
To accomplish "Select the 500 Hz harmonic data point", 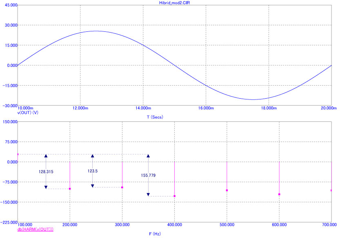I will (227, 190).
